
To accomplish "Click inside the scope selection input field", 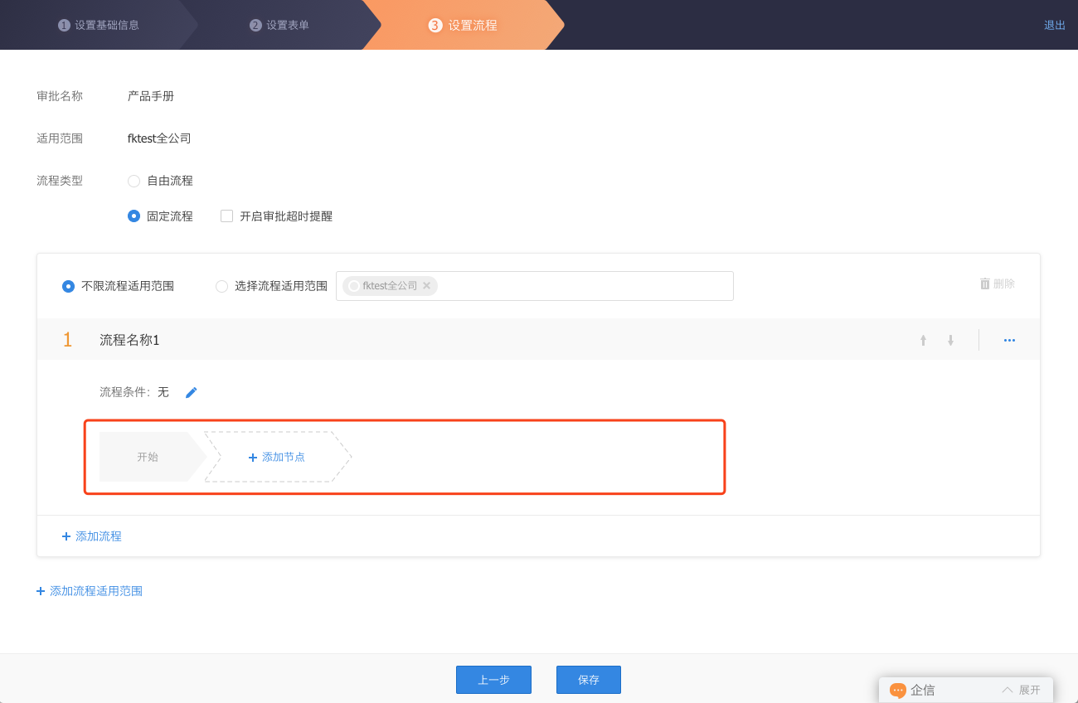I will [535, 286].
